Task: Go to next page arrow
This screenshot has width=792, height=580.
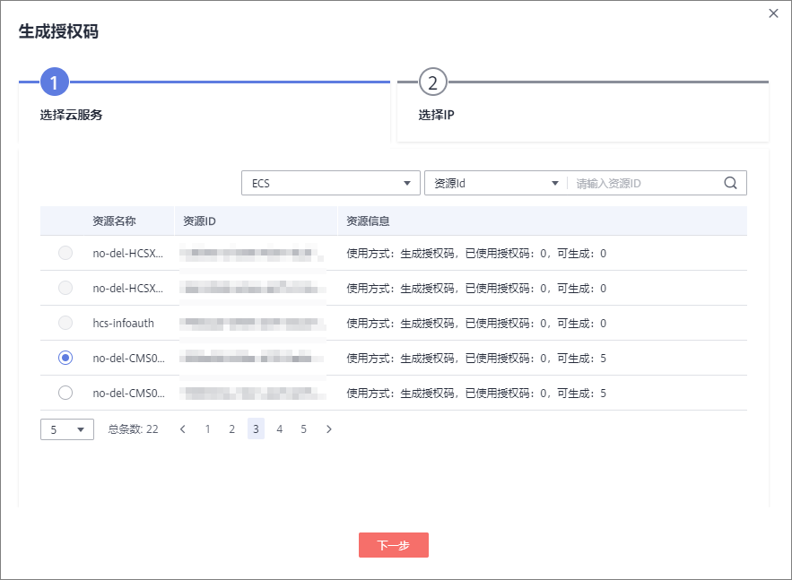Action: point(329,429)
